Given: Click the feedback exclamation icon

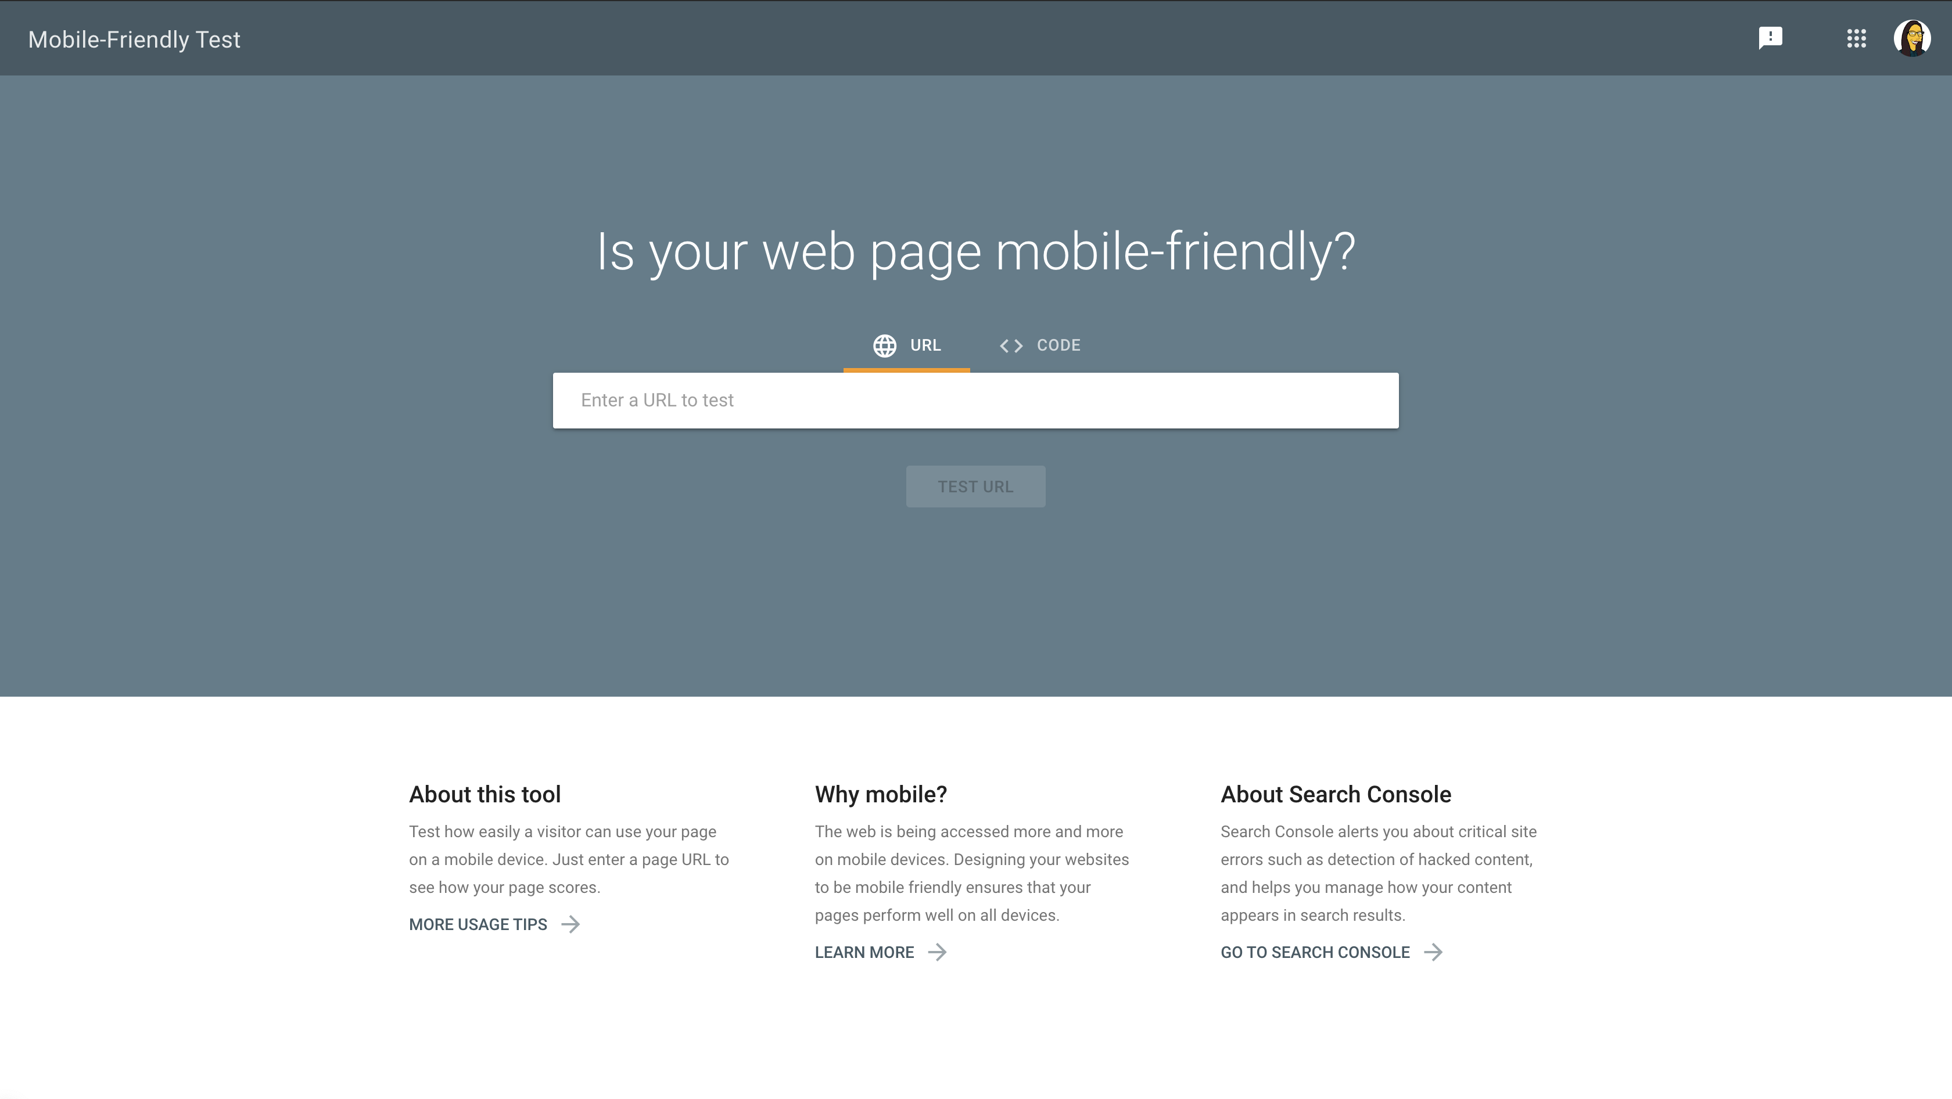Looking at the screenshot, I should click(1771, 38).
